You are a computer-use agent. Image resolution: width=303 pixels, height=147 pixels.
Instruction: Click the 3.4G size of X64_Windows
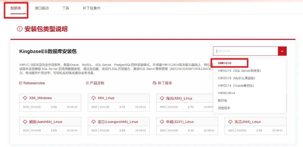tap(54, 107)
